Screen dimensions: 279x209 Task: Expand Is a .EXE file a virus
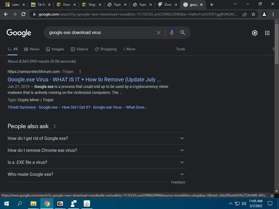(x=96, y=162)
